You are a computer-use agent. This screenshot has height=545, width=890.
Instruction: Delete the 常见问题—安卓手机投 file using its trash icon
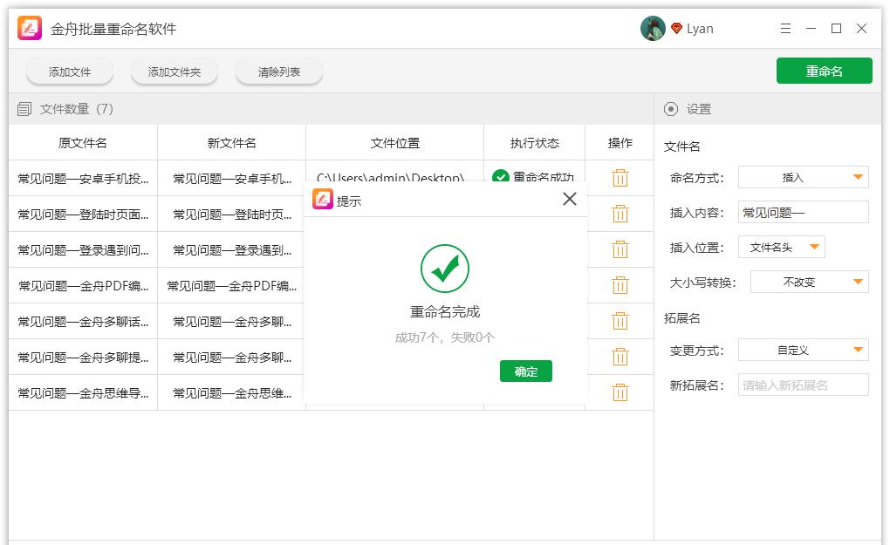620,177
